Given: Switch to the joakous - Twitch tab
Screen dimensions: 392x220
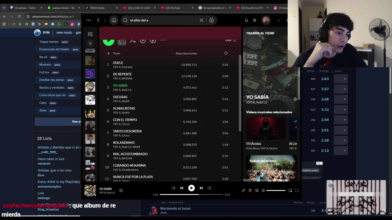Looking at the screenshot, I should tap(26, 8).
